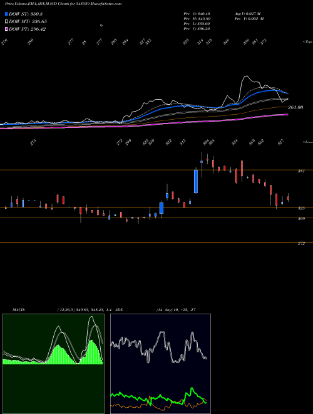
Task: Click the white DOW MT legend swatch
Action: point(6,21)
